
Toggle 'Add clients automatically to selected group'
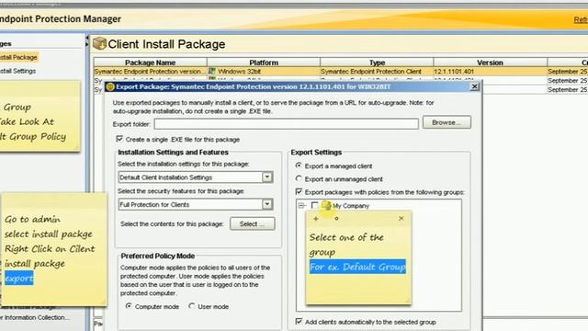point(299,321)
